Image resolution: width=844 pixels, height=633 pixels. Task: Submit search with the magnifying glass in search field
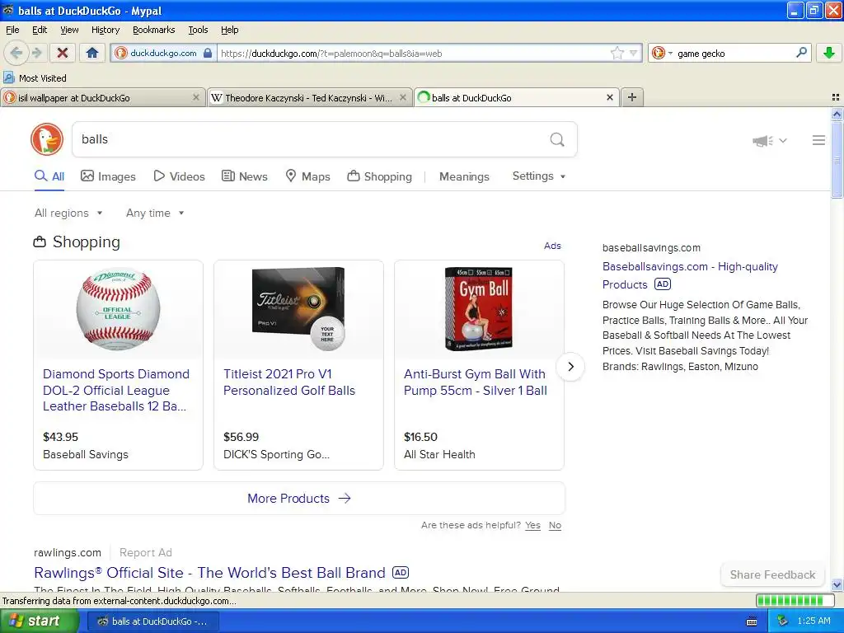[557, 139]
